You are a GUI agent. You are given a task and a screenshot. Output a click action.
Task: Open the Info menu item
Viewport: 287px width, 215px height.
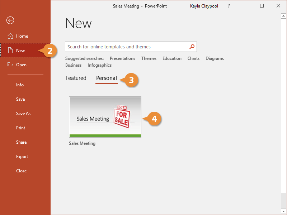click(20, 85)
